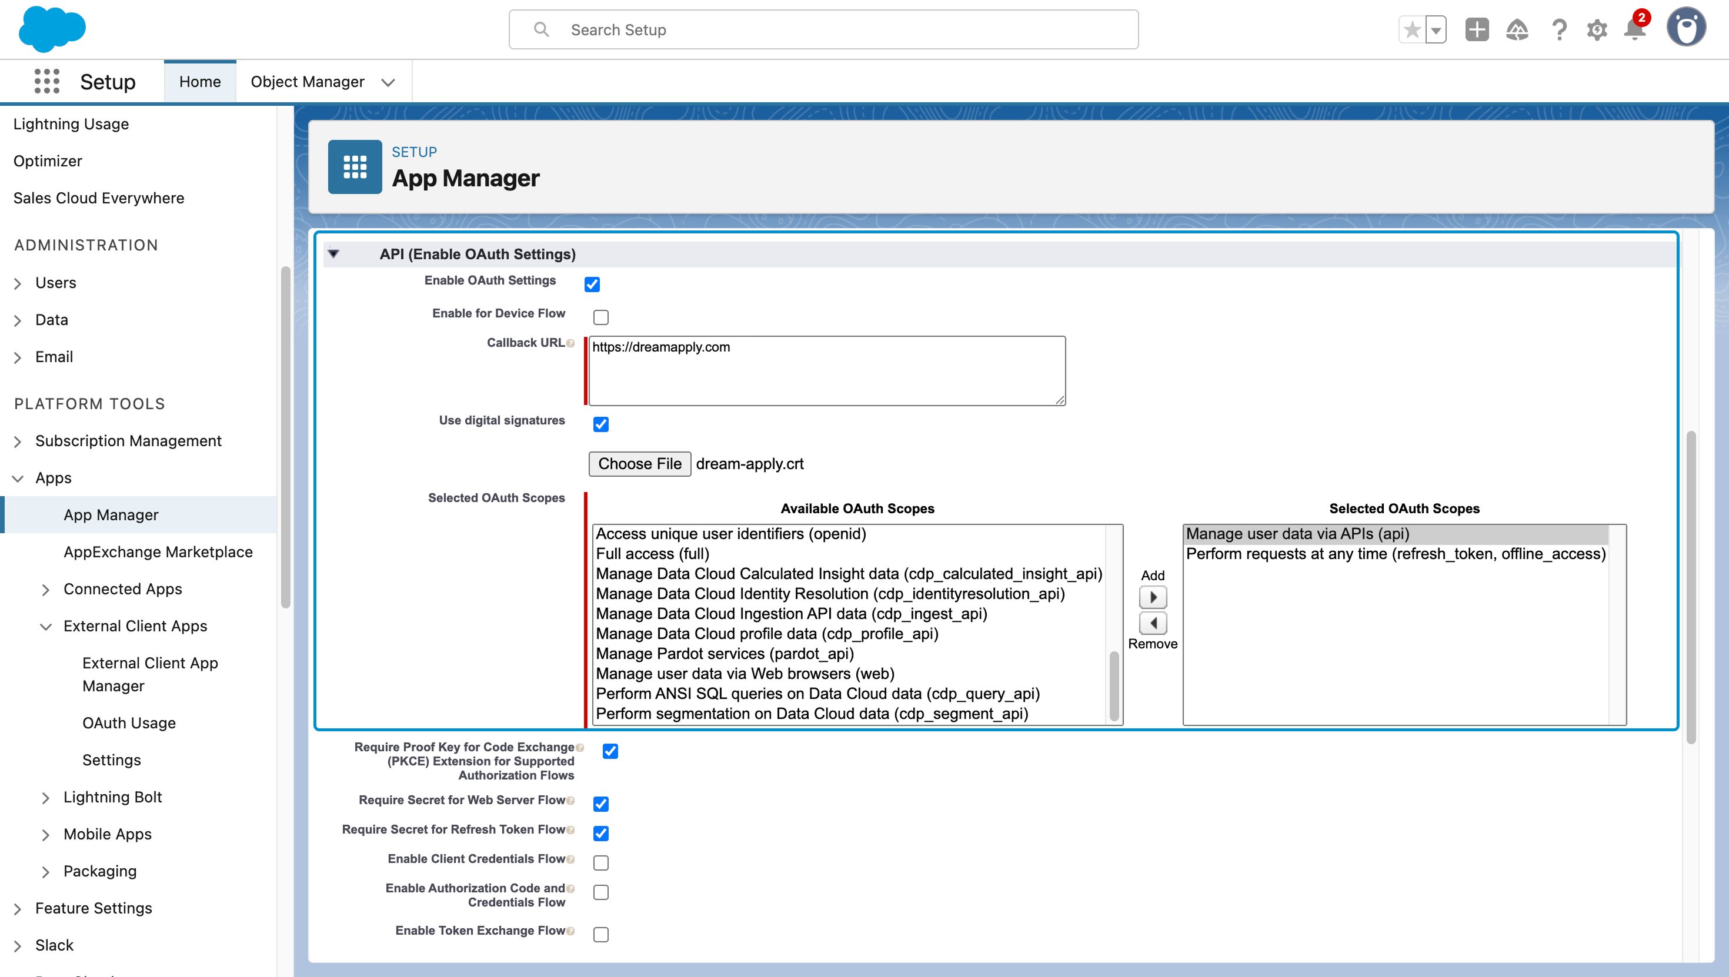Click the Favorites star icon
1729x977 pixels.
(x=1412, y=29)
